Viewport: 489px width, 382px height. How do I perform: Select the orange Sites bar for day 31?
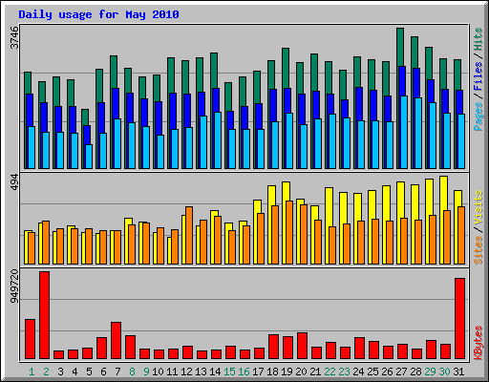coord(461,235)
